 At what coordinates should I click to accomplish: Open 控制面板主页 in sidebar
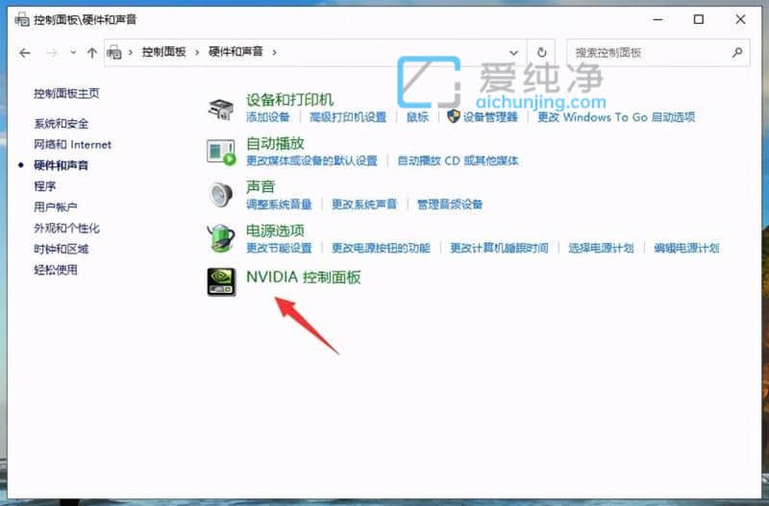click(66, 93)
